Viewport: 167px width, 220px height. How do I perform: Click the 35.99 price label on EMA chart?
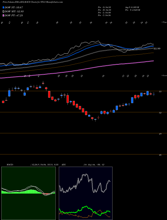157,49
